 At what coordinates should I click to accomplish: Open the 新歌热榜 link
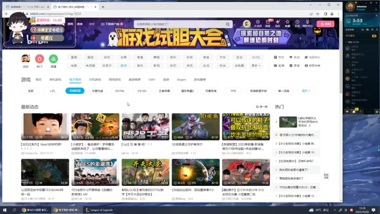coord(313,66)
